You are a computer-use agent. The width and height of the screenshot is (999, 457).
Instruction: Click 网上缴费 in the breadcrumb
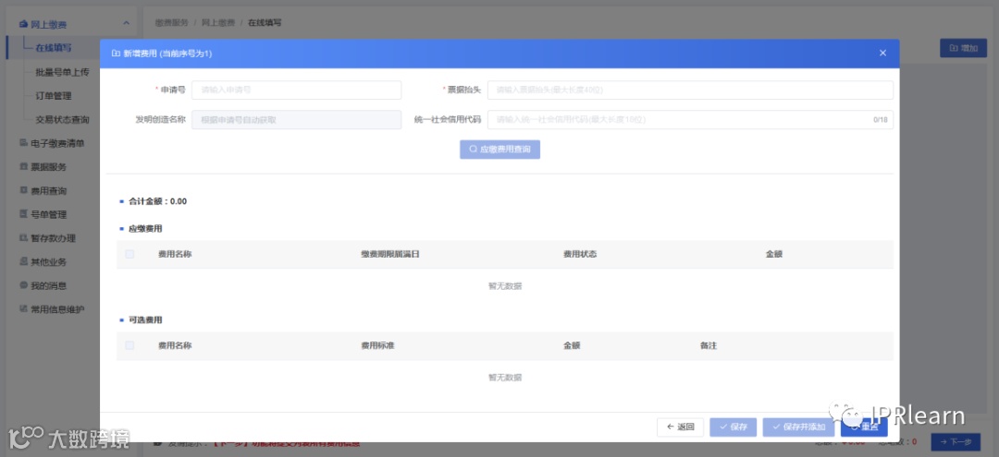coord(218,22)
